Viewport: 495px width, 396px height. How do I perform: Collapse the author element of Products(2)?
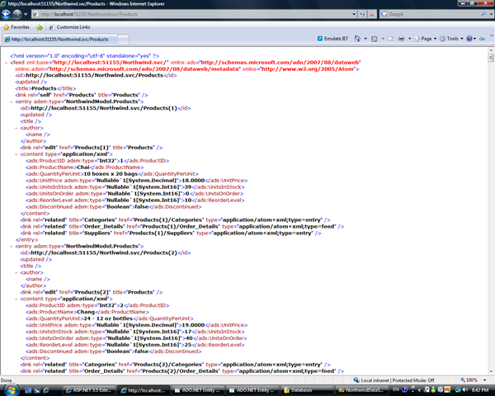pos(16,272)
